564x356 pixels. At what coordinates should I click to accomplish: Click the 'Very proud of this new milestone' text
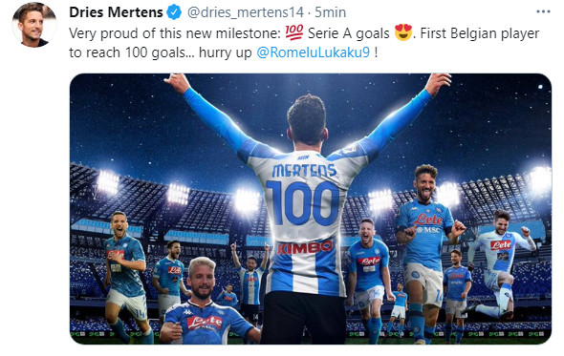174,33
